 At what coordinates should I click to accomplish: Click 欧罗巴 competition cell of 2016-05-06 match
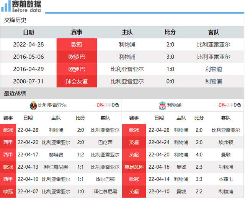point(77,57)
